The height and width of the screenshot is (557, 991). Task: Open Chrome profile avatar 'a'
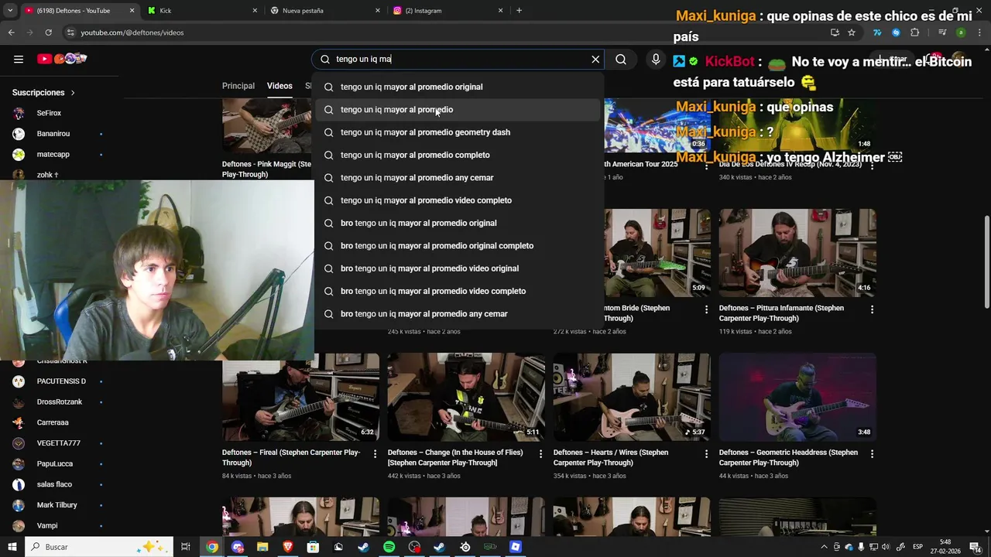961,32
